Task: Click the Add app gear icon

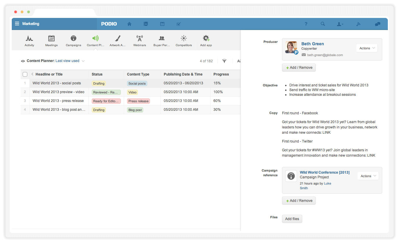Action: click(206, 38)
